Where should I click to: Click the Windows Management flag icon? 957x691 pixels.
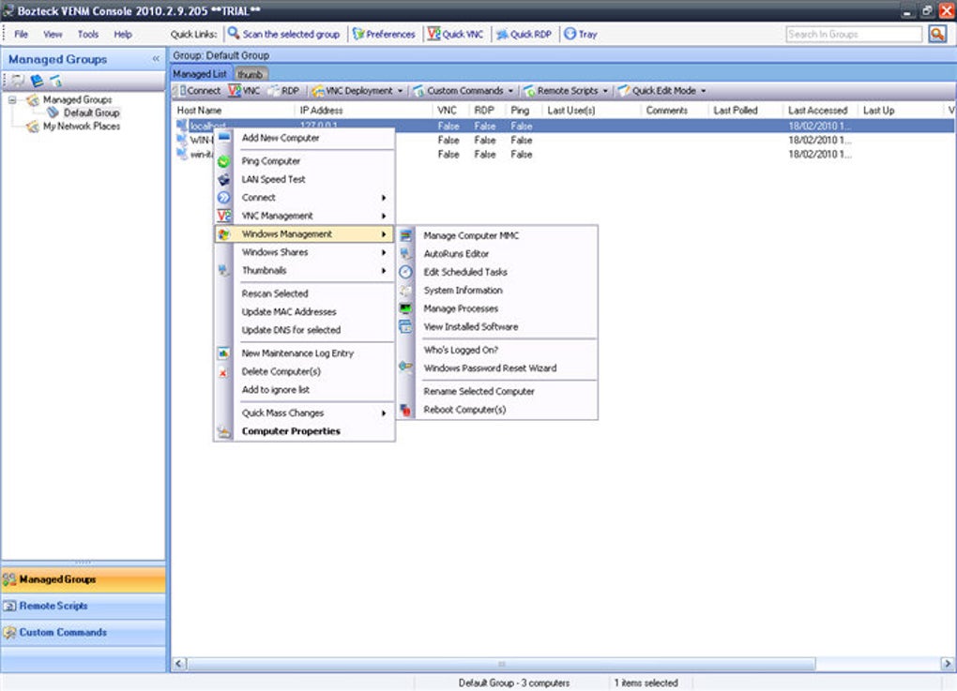224,234
